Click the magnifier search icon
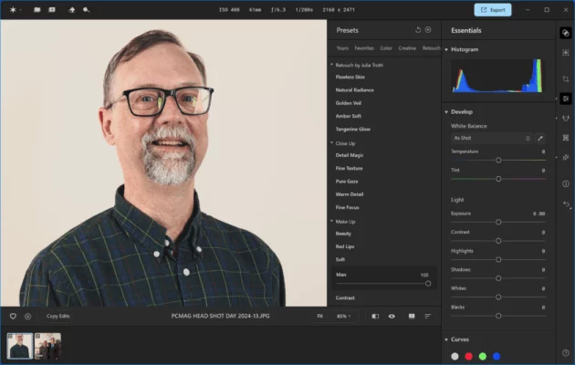The image size is (575, 365). 86,10
